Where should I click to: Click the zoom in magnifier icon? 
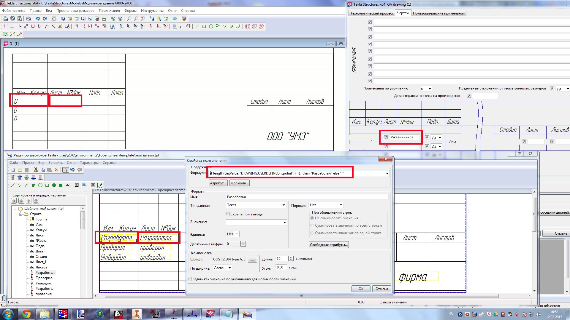[x=129, y=19]
